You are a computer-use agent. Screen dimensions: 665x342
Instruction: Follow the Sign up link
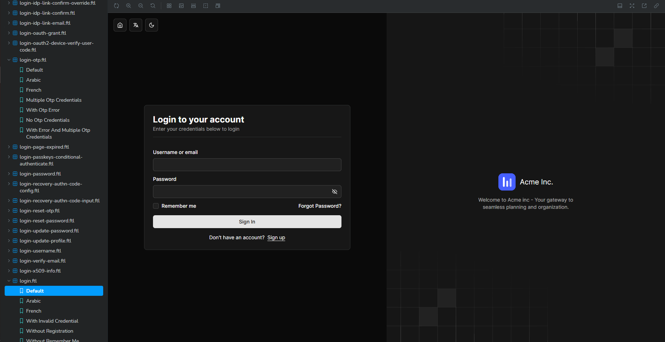tap(276, 237)
